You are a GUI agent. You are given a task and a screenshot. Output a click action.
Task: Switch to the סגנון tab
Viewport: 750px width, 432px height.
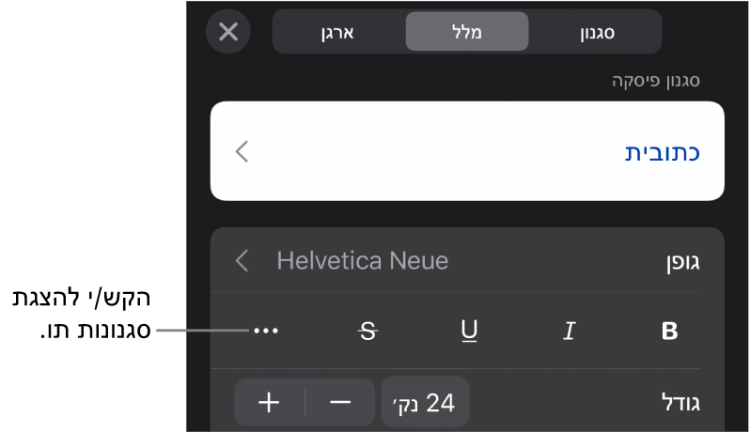(x=596, y=32)
